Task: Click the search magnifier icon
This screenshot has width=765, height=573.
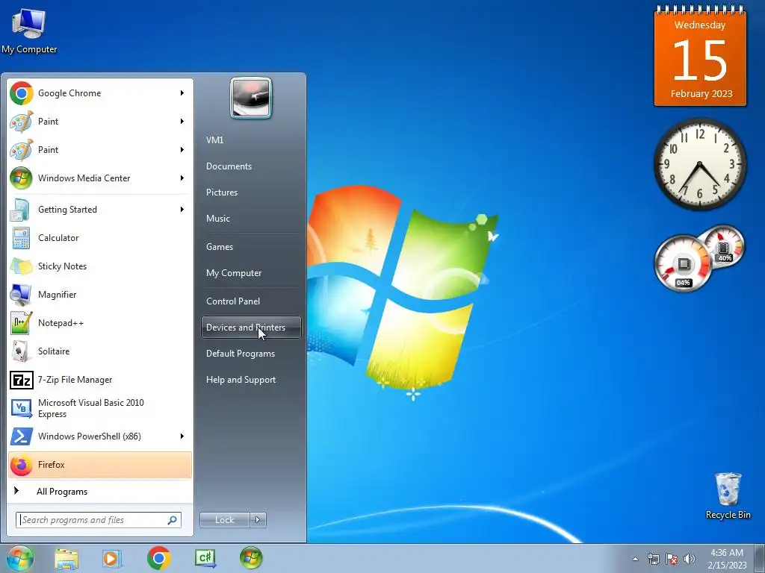Action: pos(173,520)
